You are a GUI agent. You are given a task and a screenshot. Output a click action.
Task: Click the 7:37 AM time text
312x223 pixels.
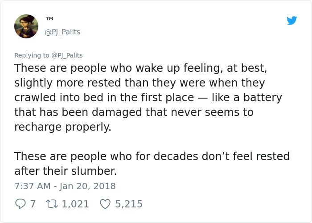coord(31,186)
